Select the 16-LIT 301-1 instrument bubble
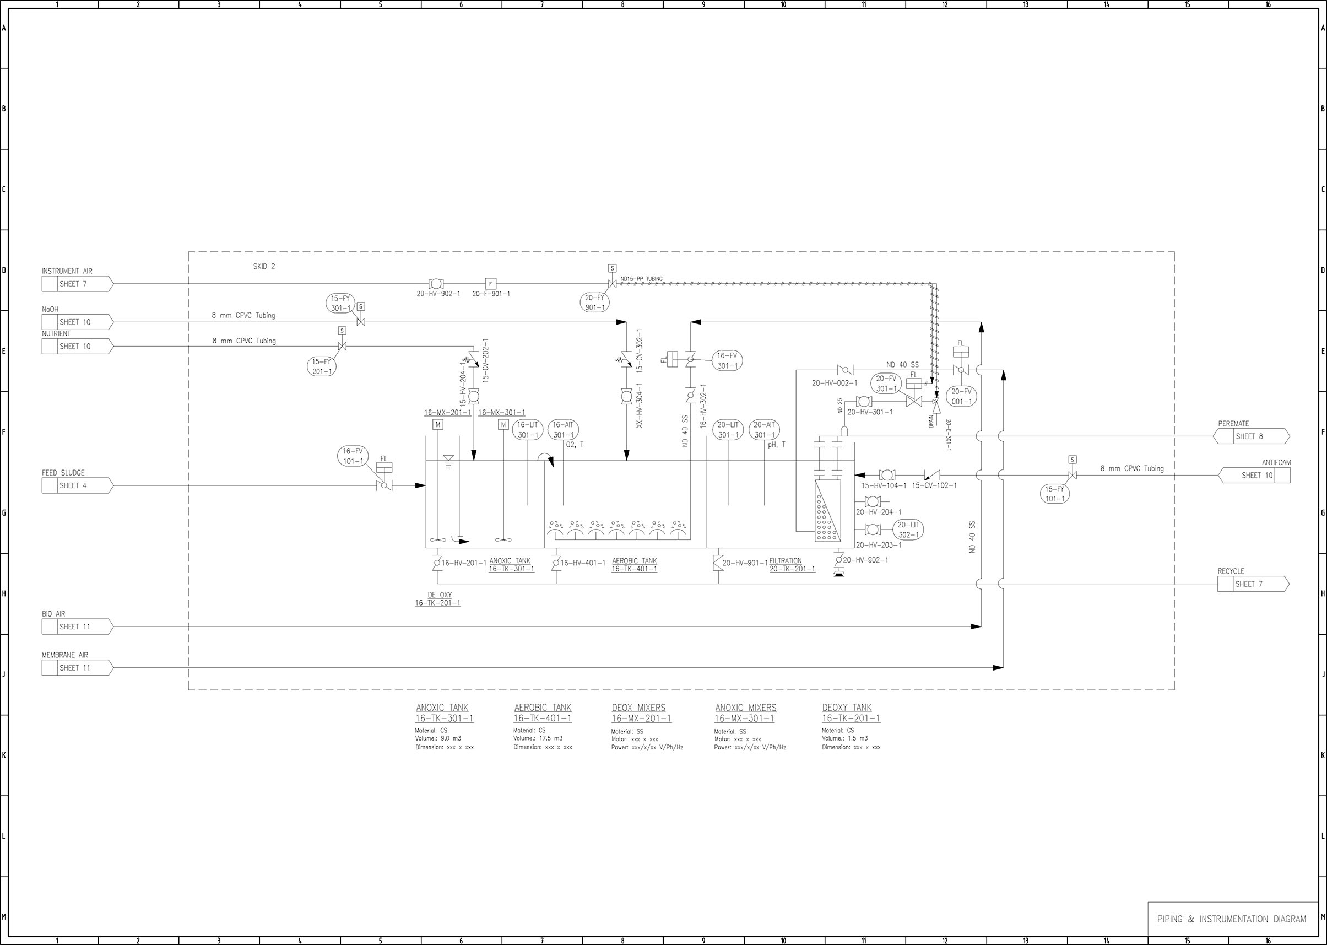The width and height of the screenshot is (1327, 945). pos(528,429)
